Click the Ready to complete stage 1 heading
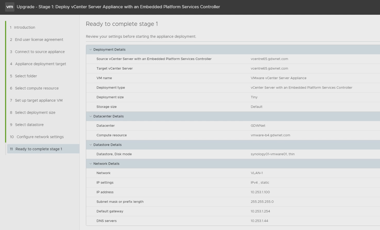Viewport: 380px width, 230px height. pos(122,24)
